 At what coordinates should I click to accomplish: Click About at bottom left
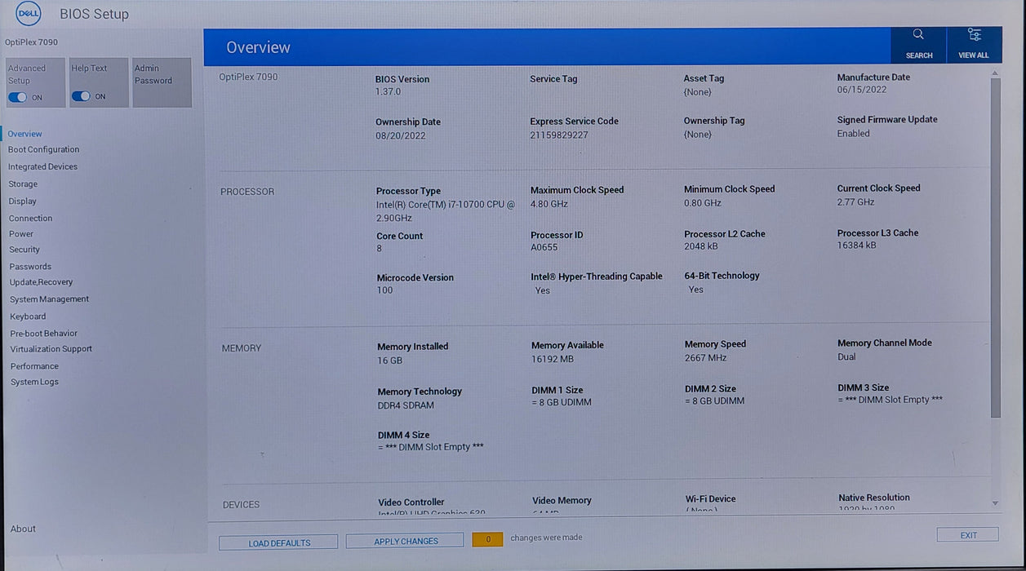23,529
